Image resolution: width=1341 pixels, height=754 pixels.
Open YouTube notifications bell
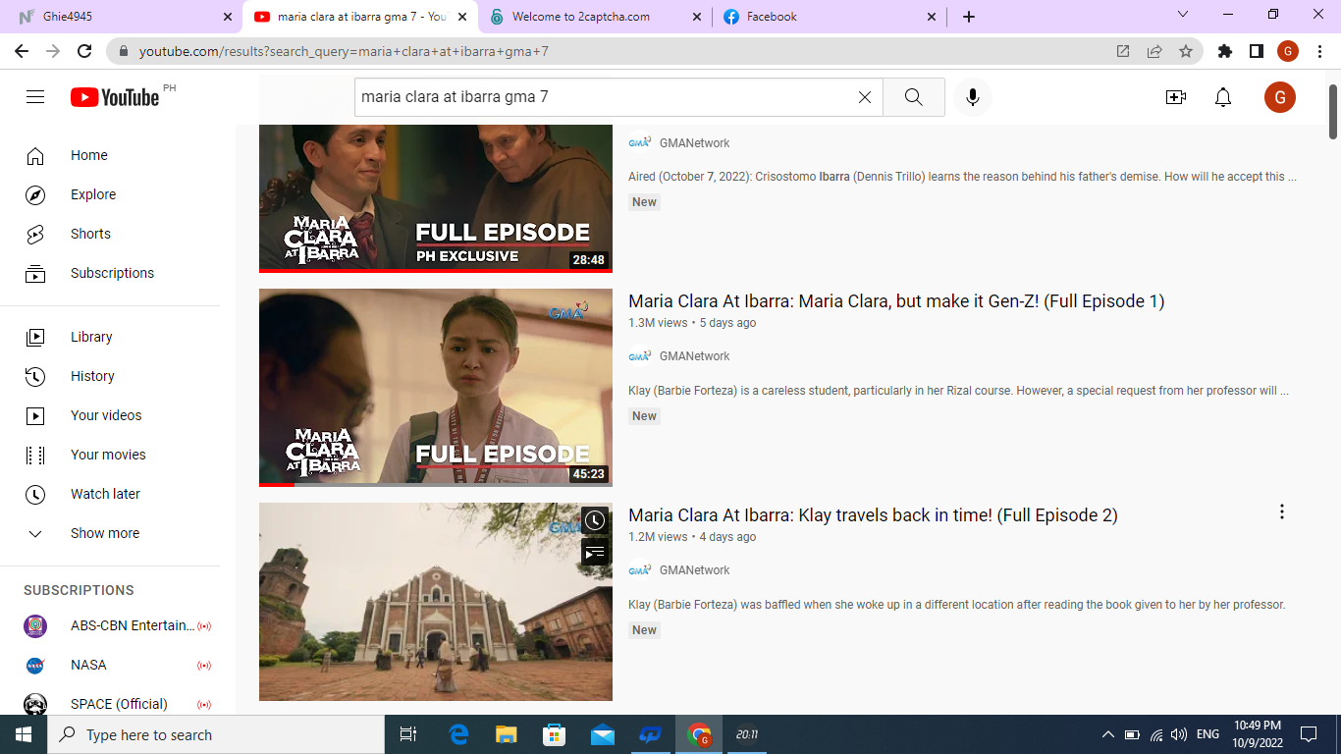coord(1223,97)
